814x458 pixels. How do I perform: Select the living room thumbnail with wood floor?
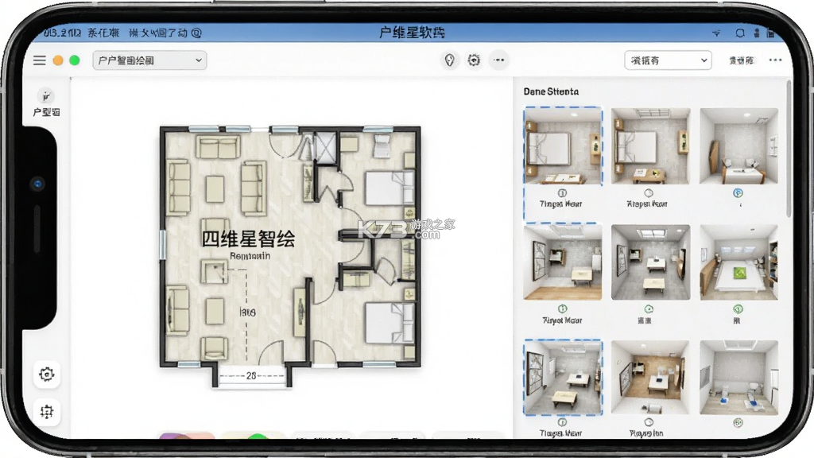564,262
